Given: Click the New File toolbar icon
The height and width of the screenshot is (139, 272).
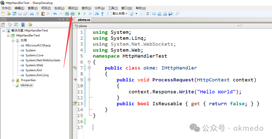Looking at the screenshot, I should pyautogui.click(x=3, y=14).
